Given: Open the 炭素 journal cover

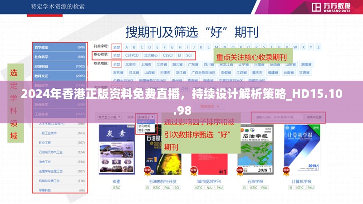Looking at the screenshot, I should (117, 150).
